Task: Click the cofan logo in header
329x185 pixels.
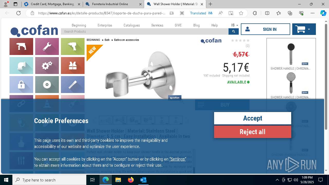Action: (34, 31)
